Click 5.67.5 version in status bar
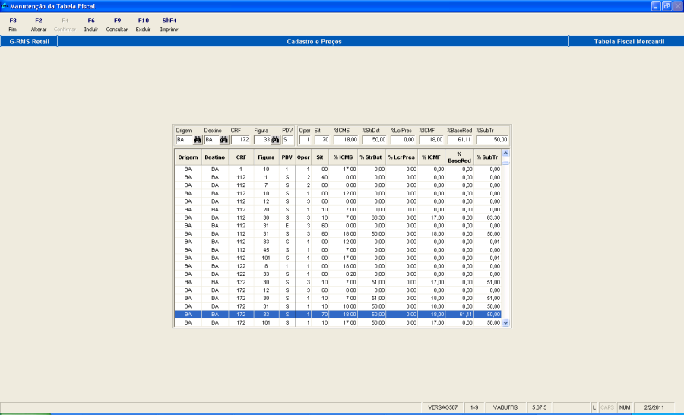 pyautogui.click(x=539, y=407)
